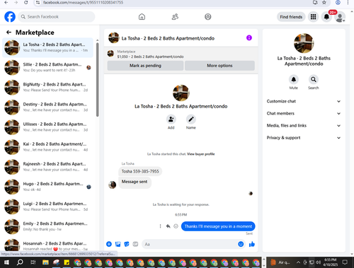The image size is (354, 268).
Task: Go back using Marketplace arrow
Action: 8,33
